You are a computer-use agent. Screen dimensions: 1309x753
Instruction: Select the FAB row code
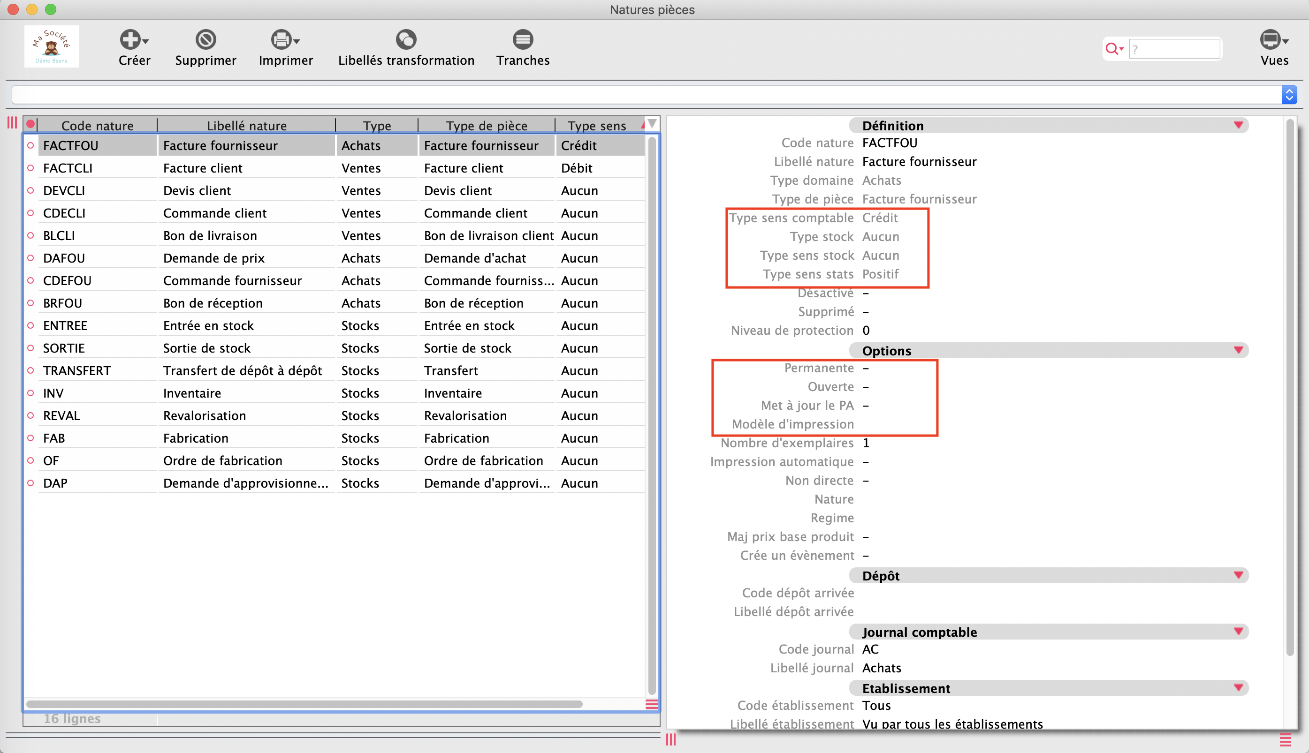[54, 438]
